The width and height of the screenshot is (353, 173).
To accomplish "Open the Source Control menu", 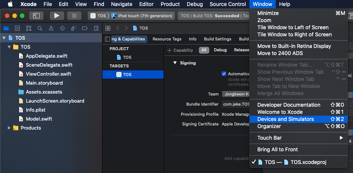I will pos(228,4).
